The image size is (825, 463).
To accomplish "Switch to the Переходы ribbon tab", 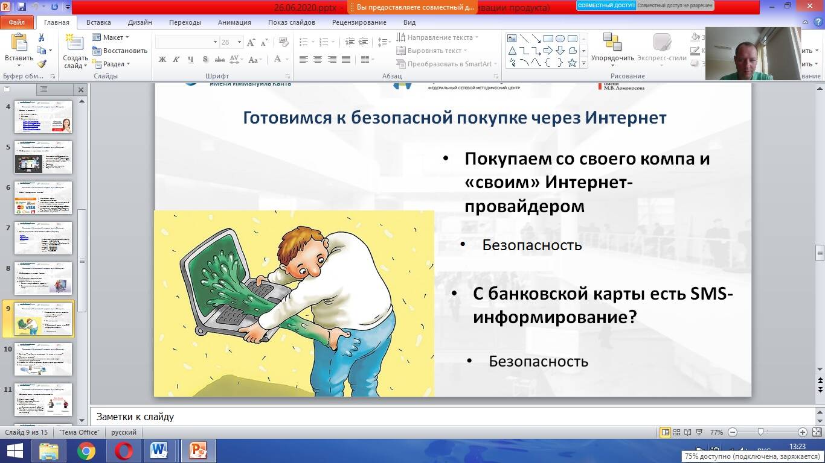I will [185, 22].
